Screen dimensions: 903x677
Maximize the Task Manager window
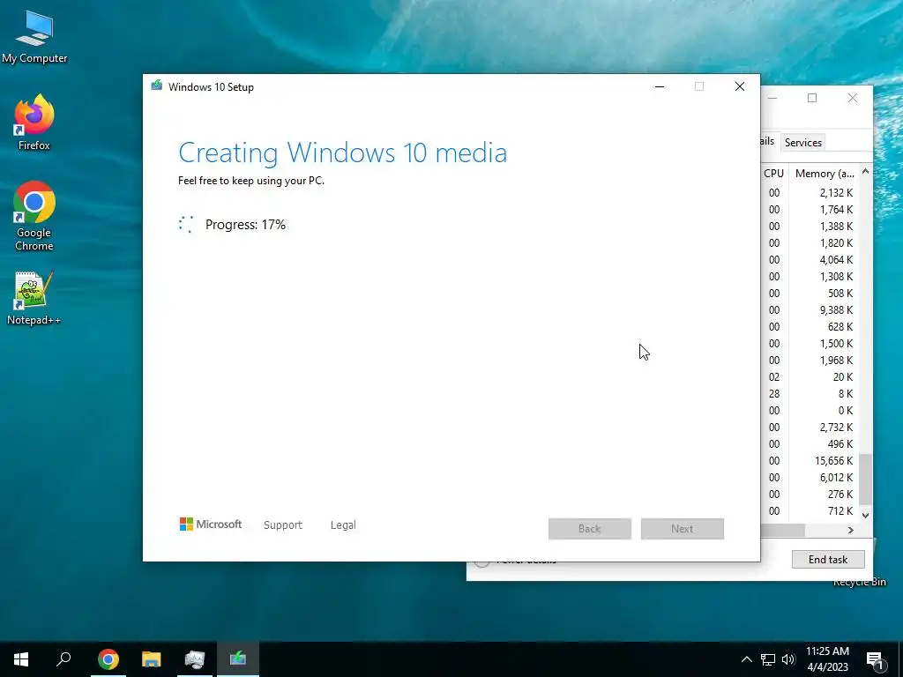point(812,98)
